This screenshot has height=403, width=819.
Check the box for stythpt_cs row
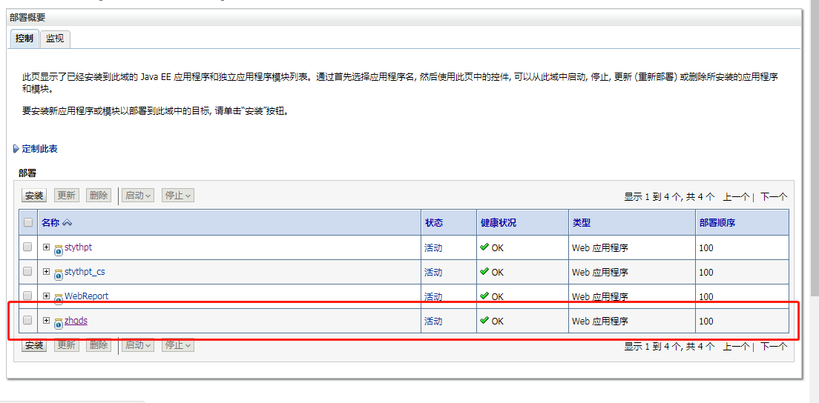27,271
